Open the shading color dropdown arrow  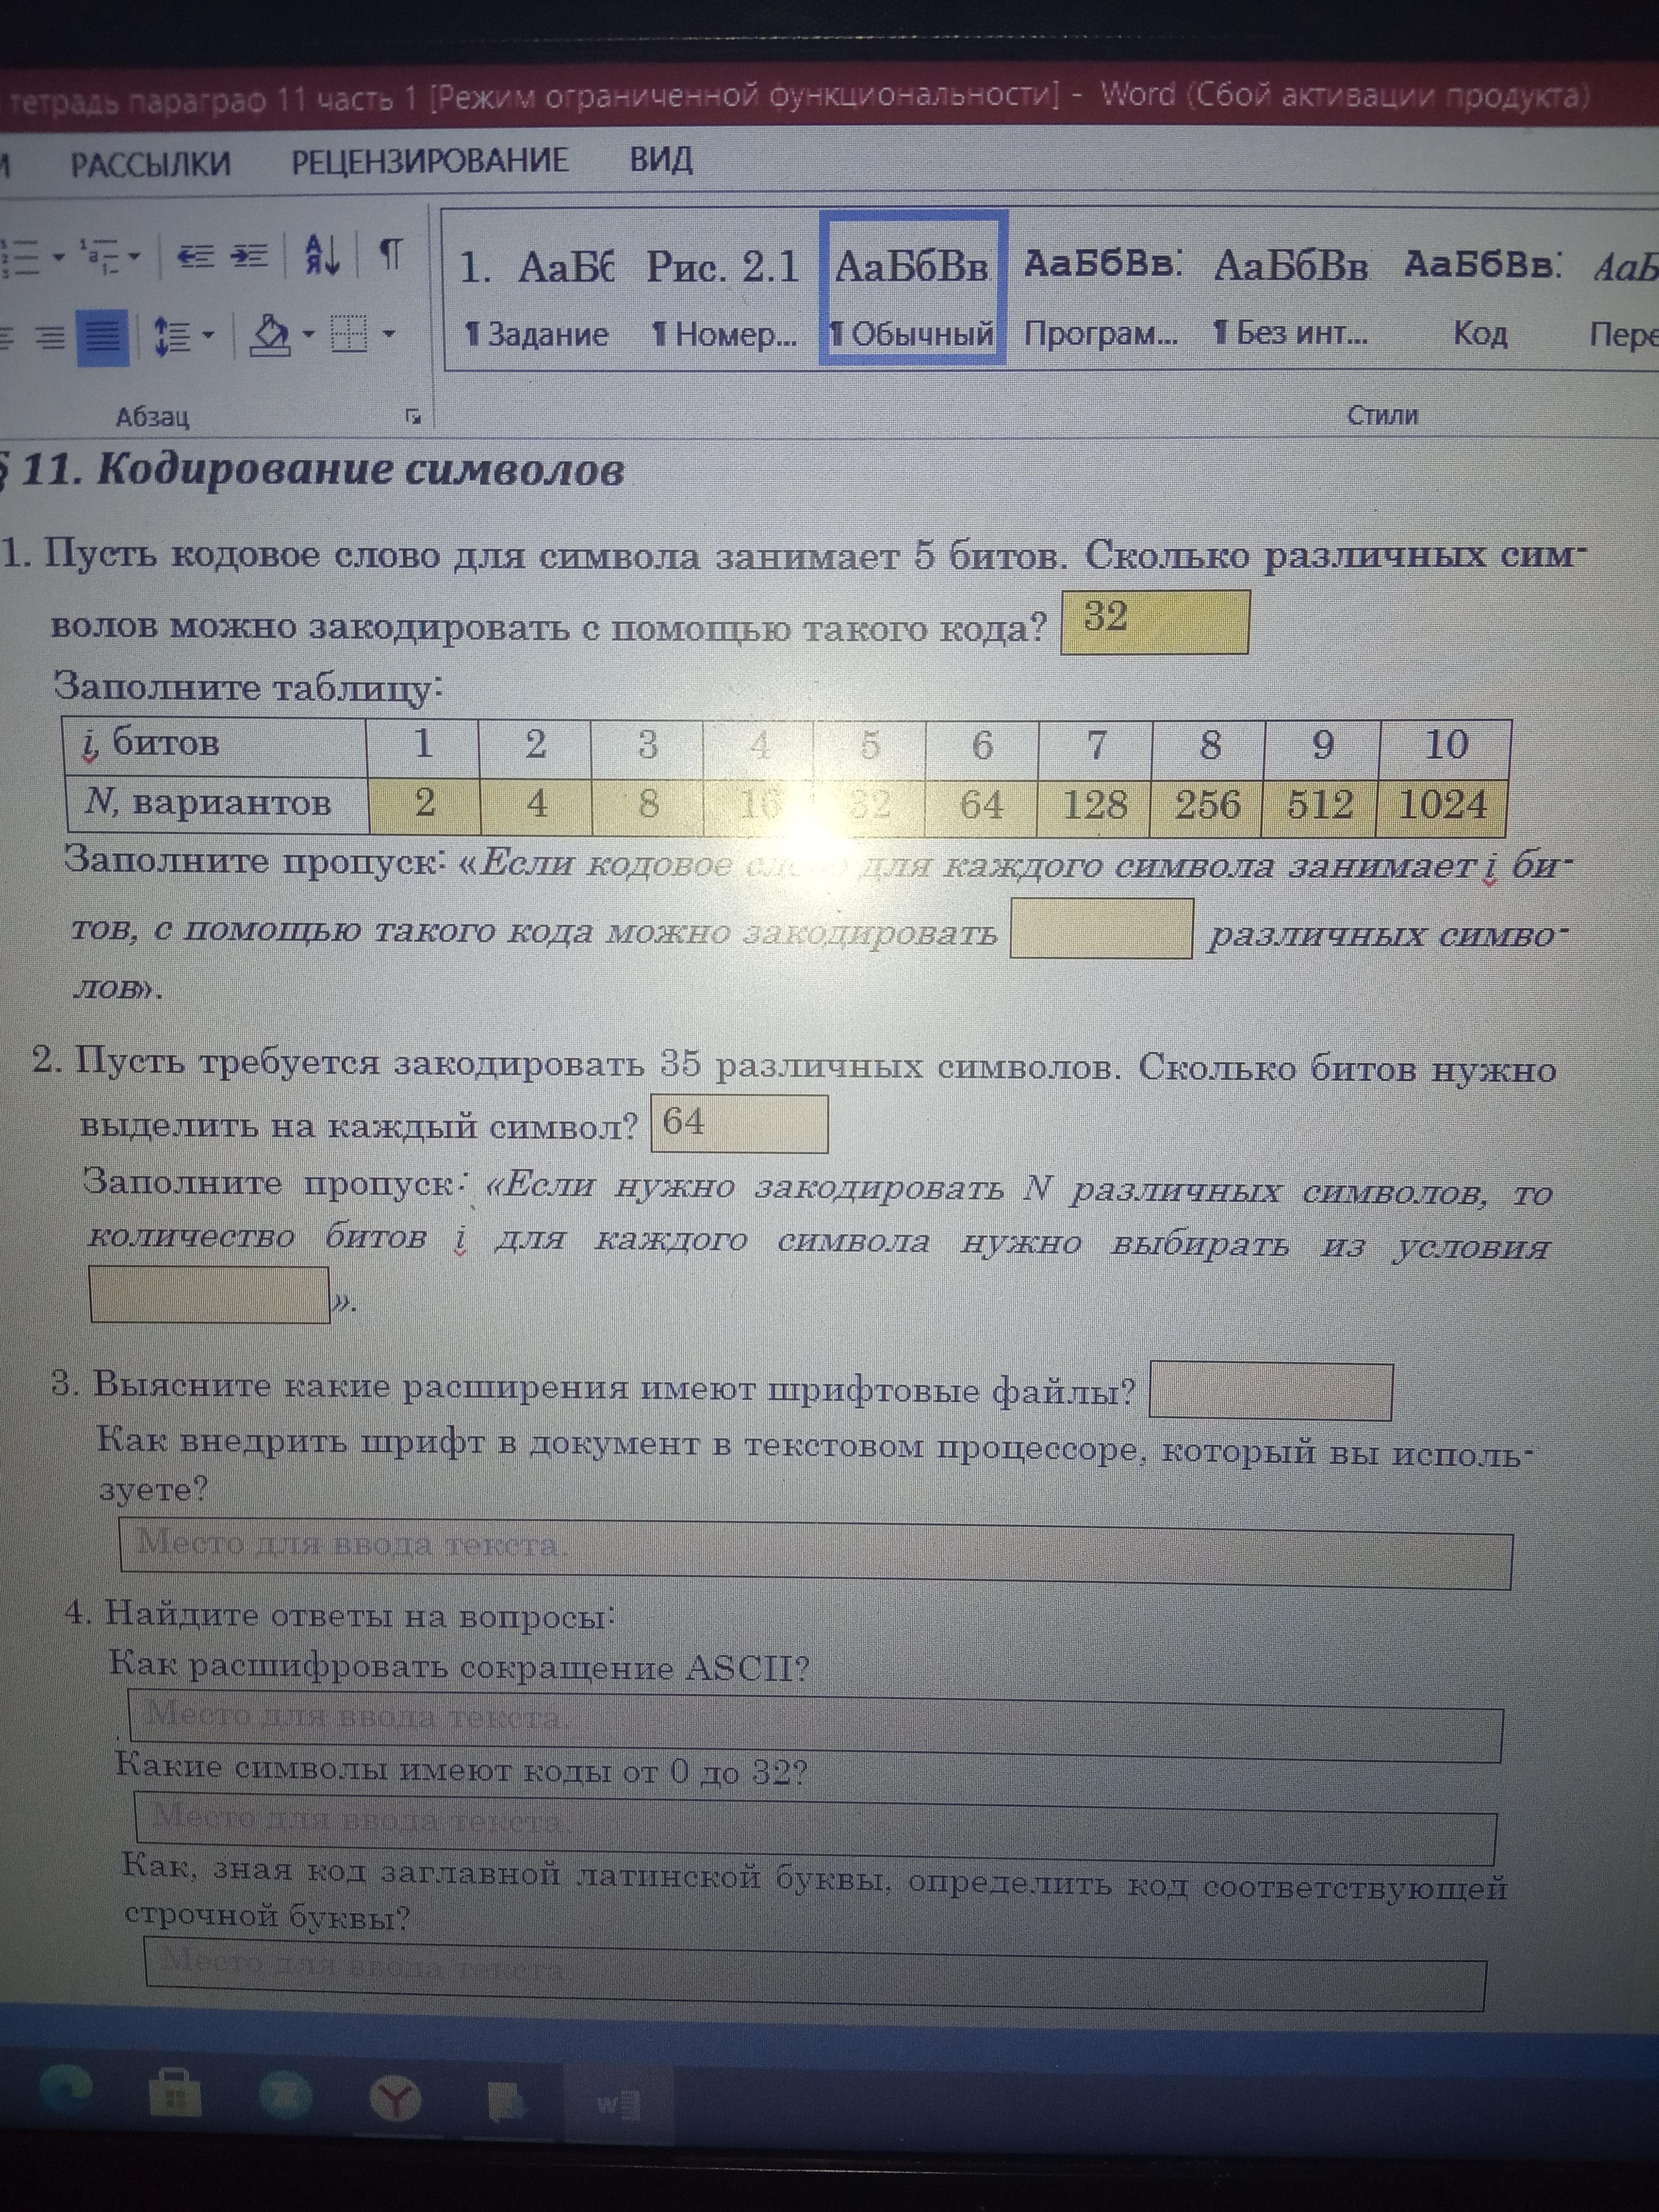point(308,334)
